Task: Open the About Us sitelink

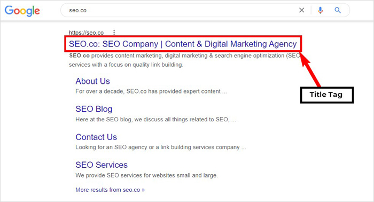Action: point(92,81)
